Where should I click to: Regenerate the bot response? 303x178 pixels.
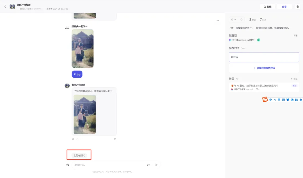click(115, 139)
